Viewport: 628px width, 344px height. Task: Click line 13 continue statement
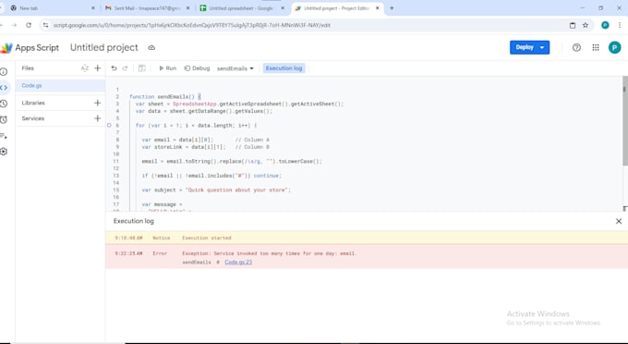tap(268, 176)
